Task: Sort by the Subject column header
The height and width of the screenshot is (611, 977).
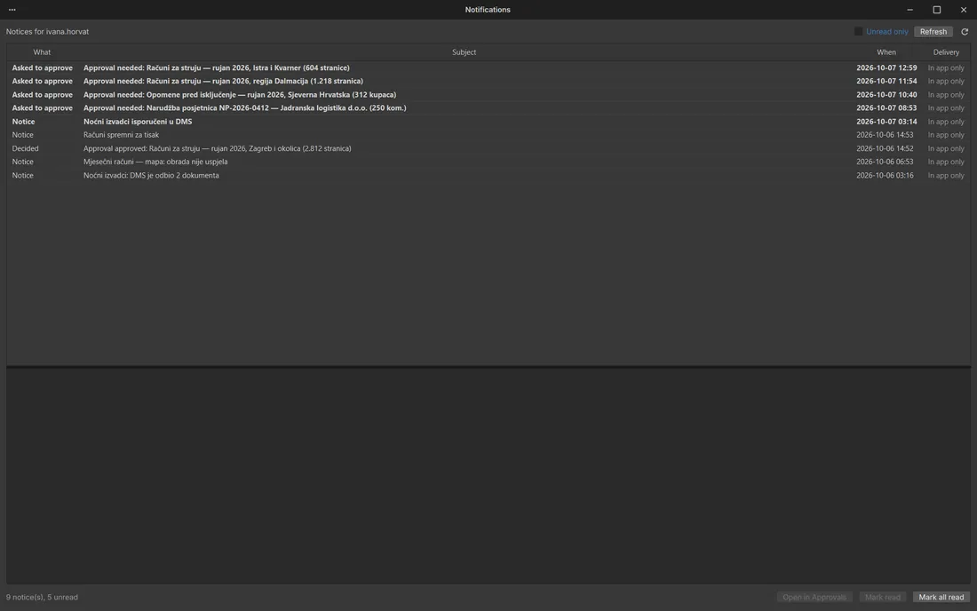Action: [x=464, y=52]
